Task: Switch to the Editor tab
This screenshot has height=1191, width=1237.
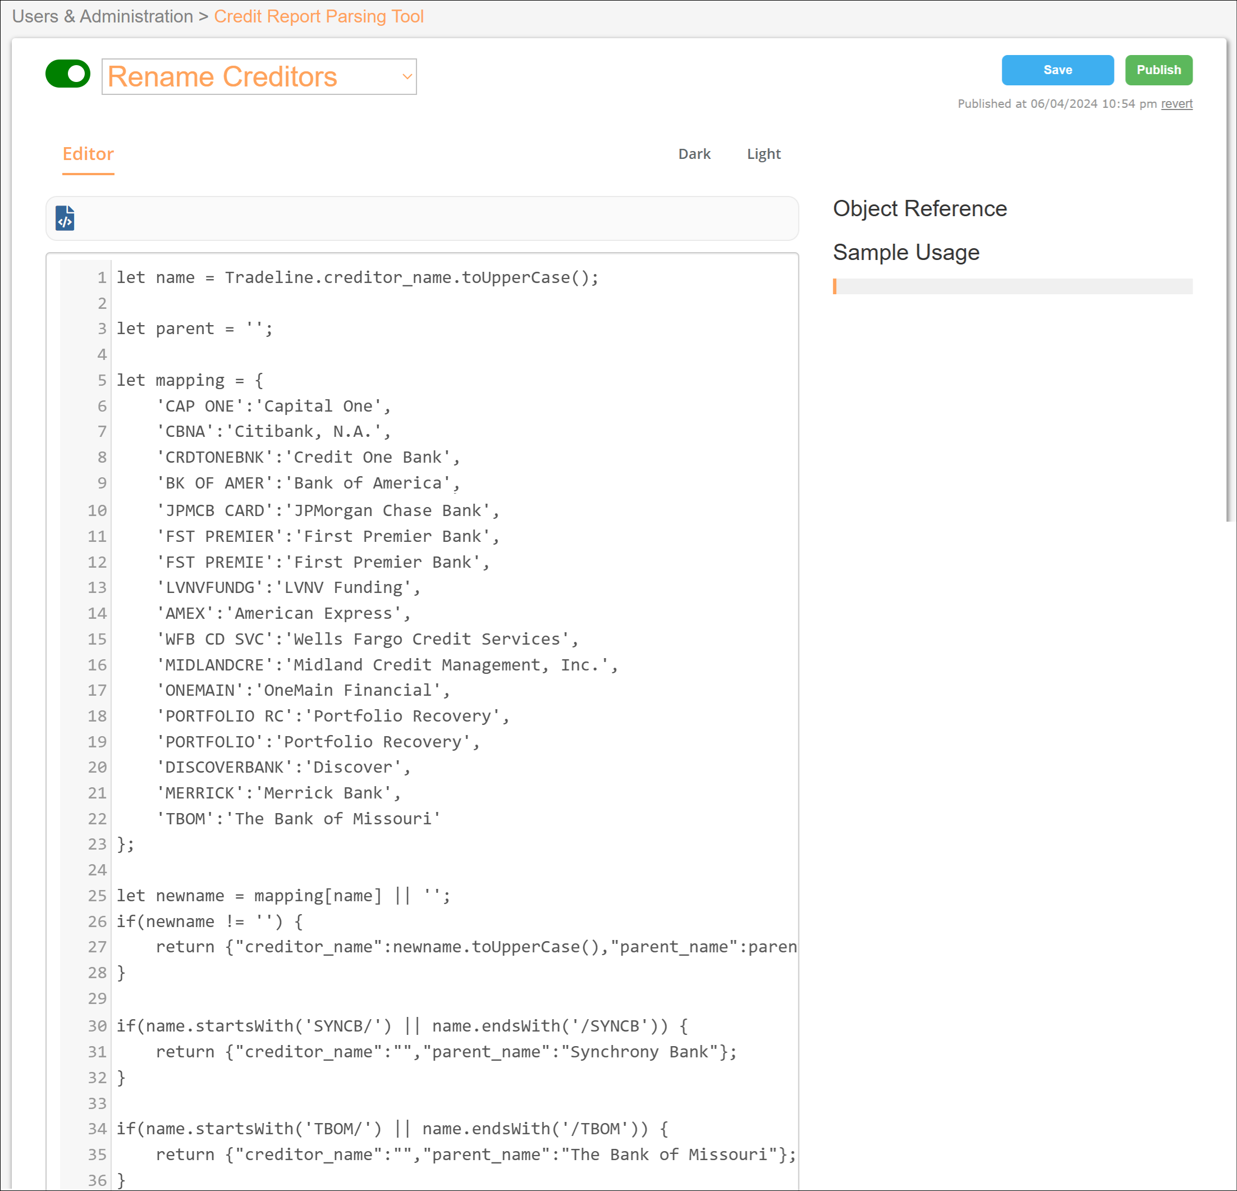Action: pos(88,154)
